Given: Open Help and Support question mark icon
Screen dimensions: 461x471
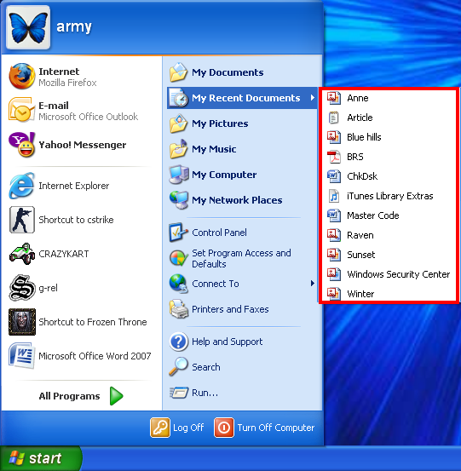Looking at the screenshot, I should click(178, 342).
